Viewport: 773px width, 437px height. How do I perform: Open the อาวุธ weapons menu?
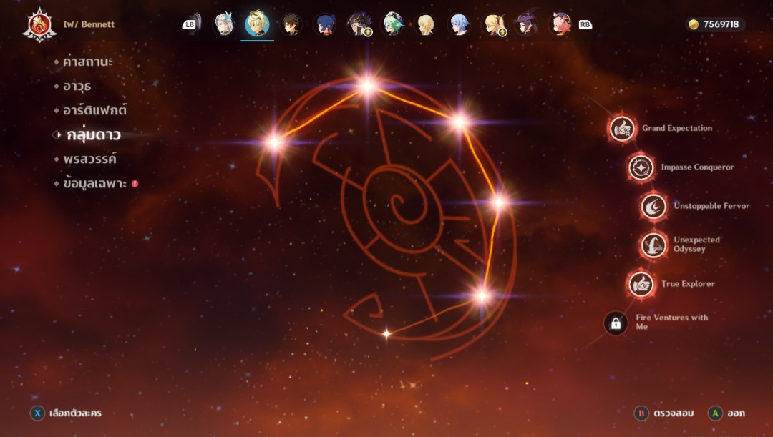coord(77,87)
